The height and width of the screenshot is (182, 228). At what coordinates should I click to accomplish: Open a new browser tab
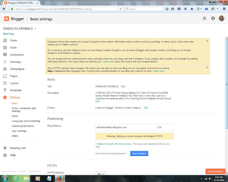[x=43, y=3]
